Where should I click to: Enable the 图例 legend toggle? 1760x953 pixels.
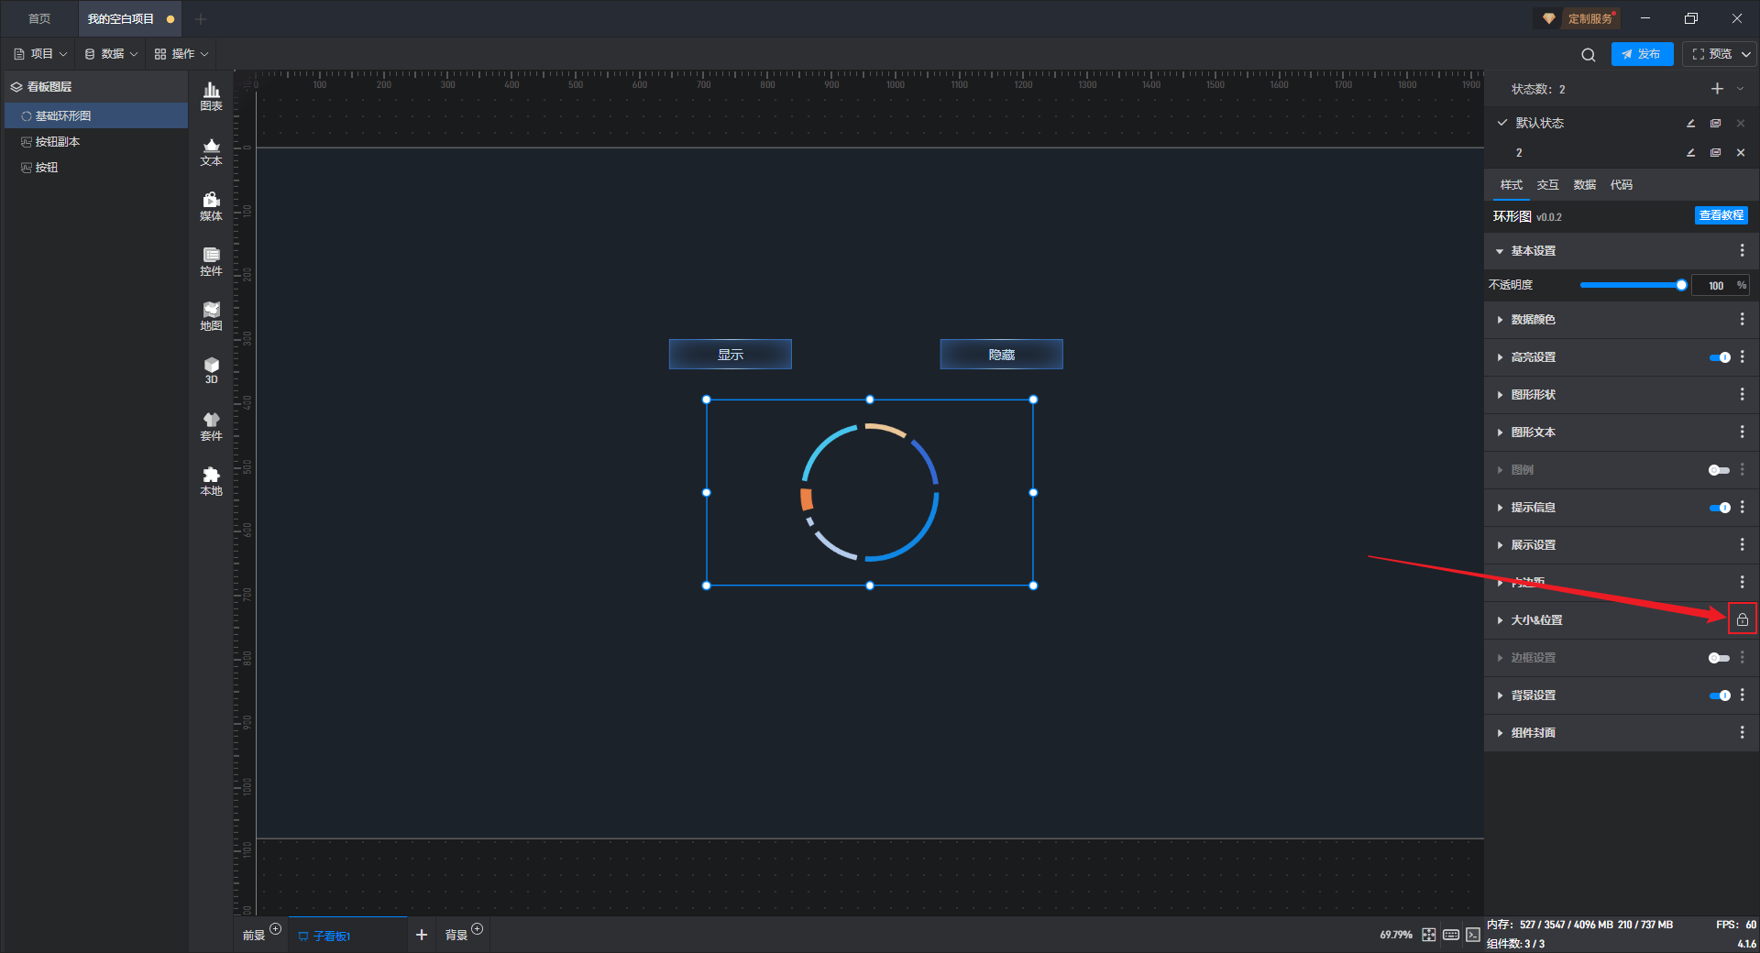[1719, 470]
